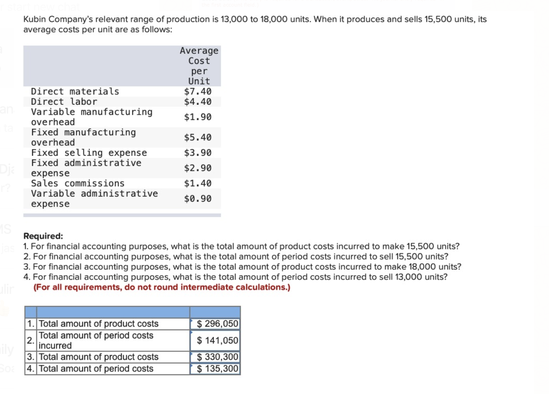The width and height of the screenshot is (549, 394).
Task: Click 'Total amount of period costs incurred' row 2 label
Action: pos(96,341)
